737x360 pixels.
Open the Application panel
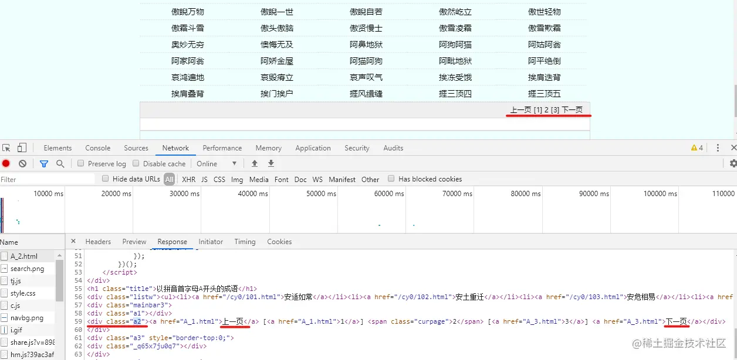313,148
